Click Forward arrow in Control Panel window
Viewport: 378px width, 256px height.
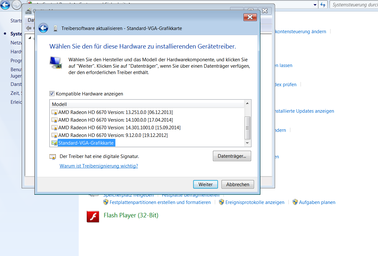(x=16, y=4)
